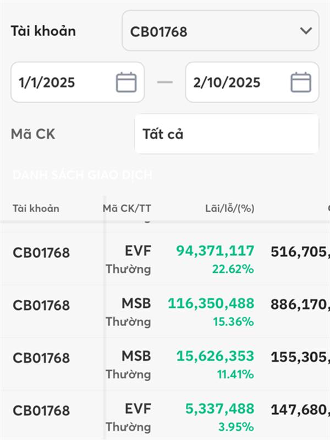This screenshot has height=440, width=330.
Task: Click the value 516,705 in first row
Action: click(x=300, y=252)
